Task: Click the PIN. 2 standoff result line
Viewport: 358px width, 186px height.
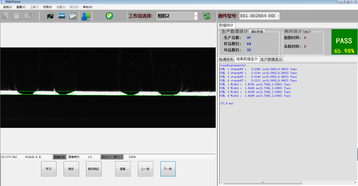Action: 258,73
